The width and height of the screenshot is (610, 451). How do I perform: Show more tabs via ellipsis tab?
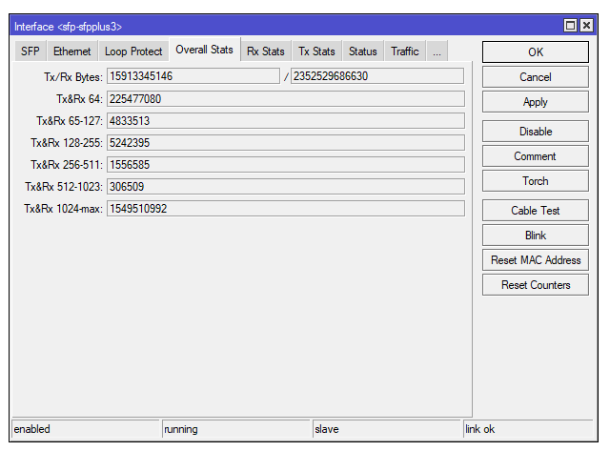point(437,51)
